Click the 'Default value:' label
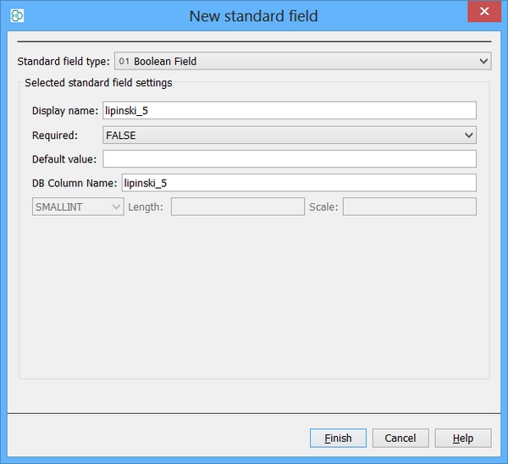This screenshot has height=464, width=508. pyautogui.click(x=64, y=159)
